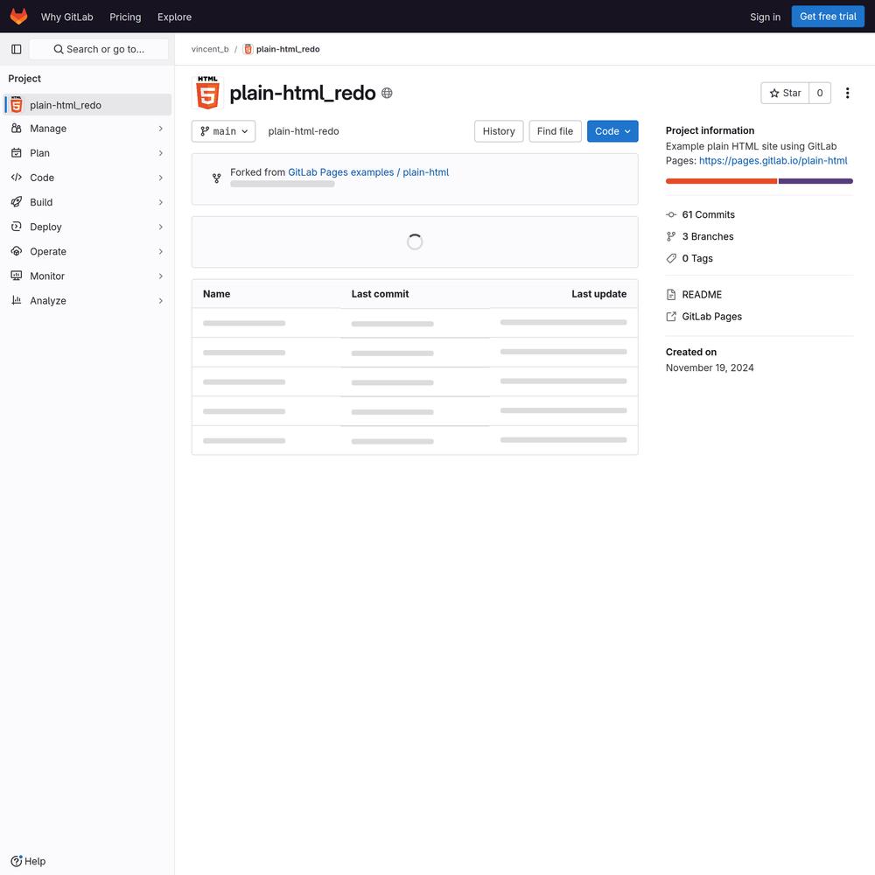Click the external link icon for GitLab Pages
875x875 pixels.
tap(671, 317)
